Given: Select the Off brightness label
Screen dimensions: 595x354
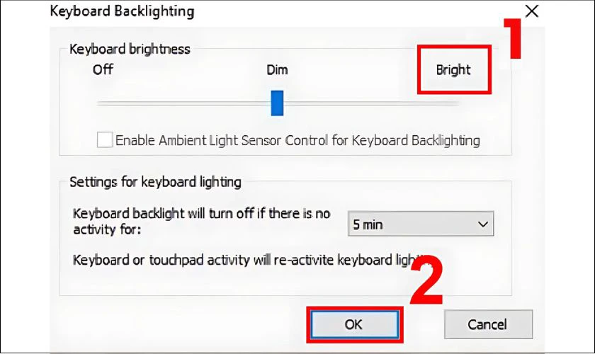Looking at the screenshot, I should click(x=103, y=70).
